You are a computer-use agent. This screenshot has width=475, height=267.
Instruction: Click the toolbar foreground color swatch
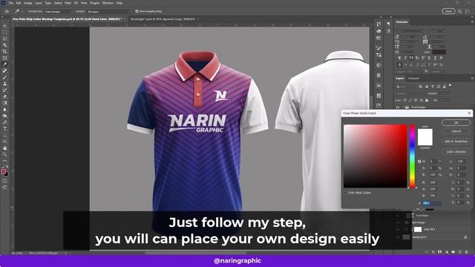3,171
